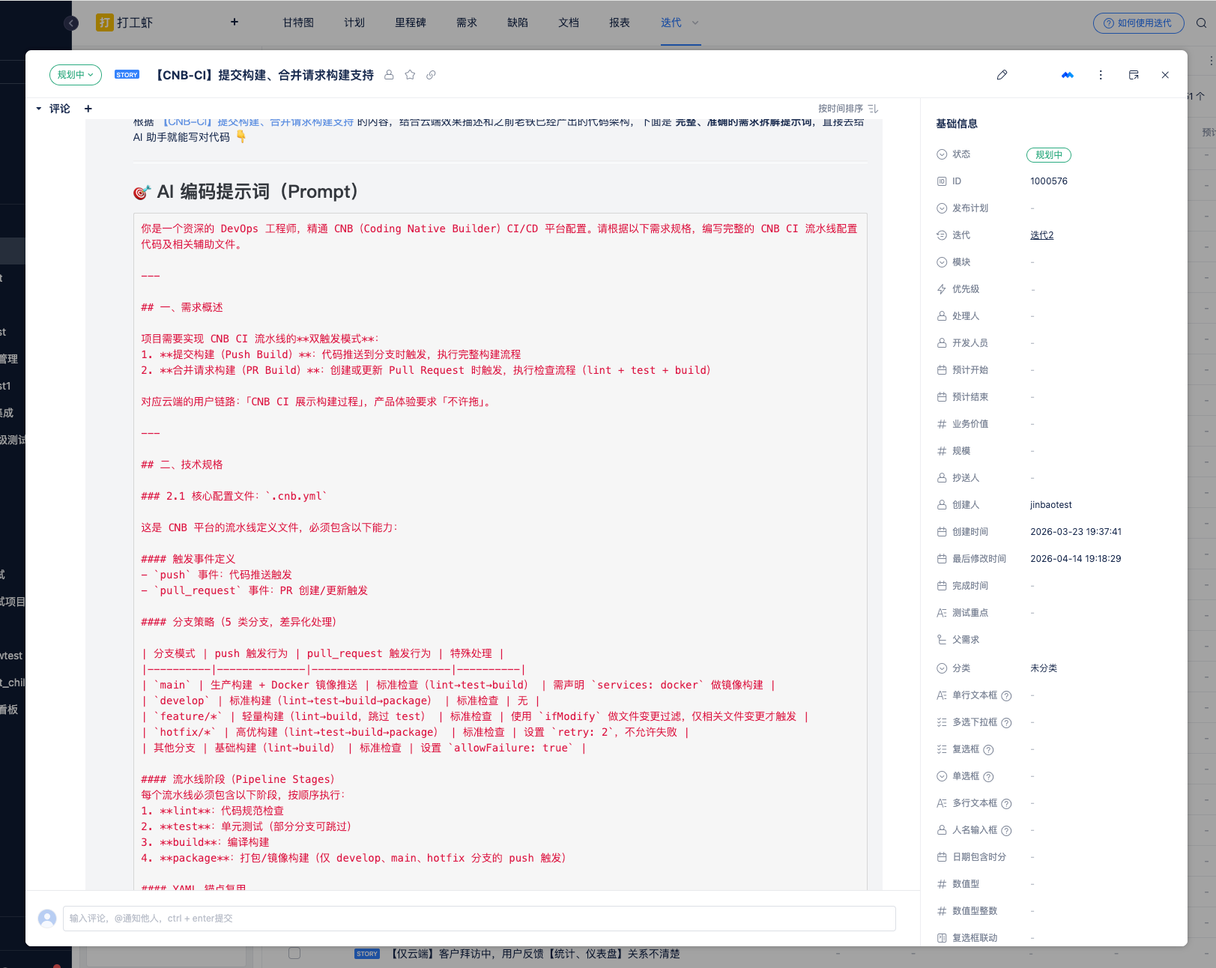This screenshot has height=968, width=1216.
Task: Click the 如何使用迭代 help button
Action: click(1138, 23)
